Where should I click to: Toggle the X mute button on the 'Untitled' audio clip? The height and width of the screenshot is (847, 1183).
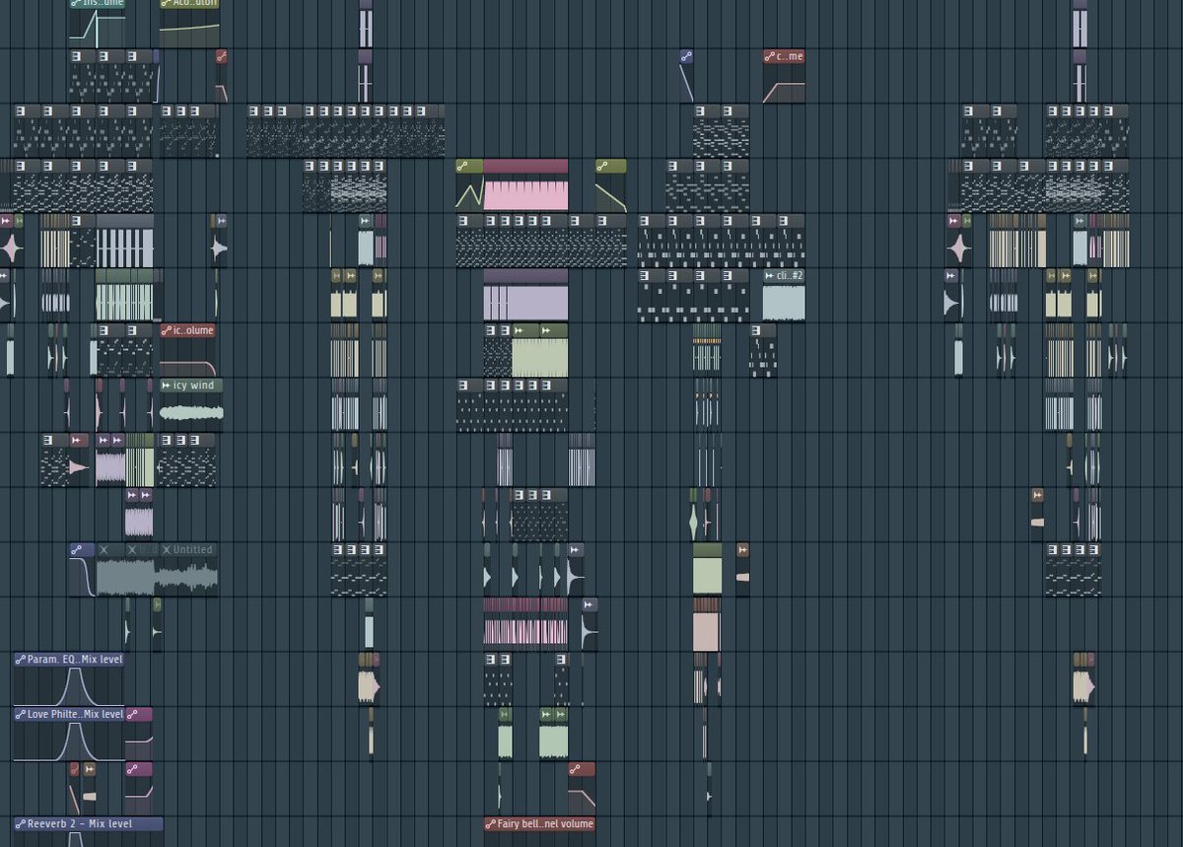[166, 549]
